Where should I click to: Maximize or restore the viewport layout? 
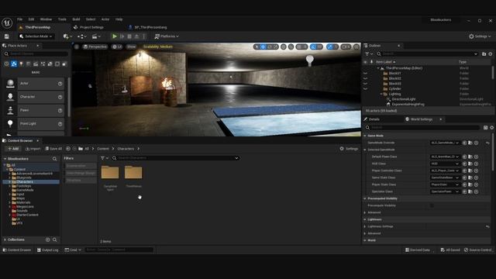pyautogui.click(x=356, y=46)
